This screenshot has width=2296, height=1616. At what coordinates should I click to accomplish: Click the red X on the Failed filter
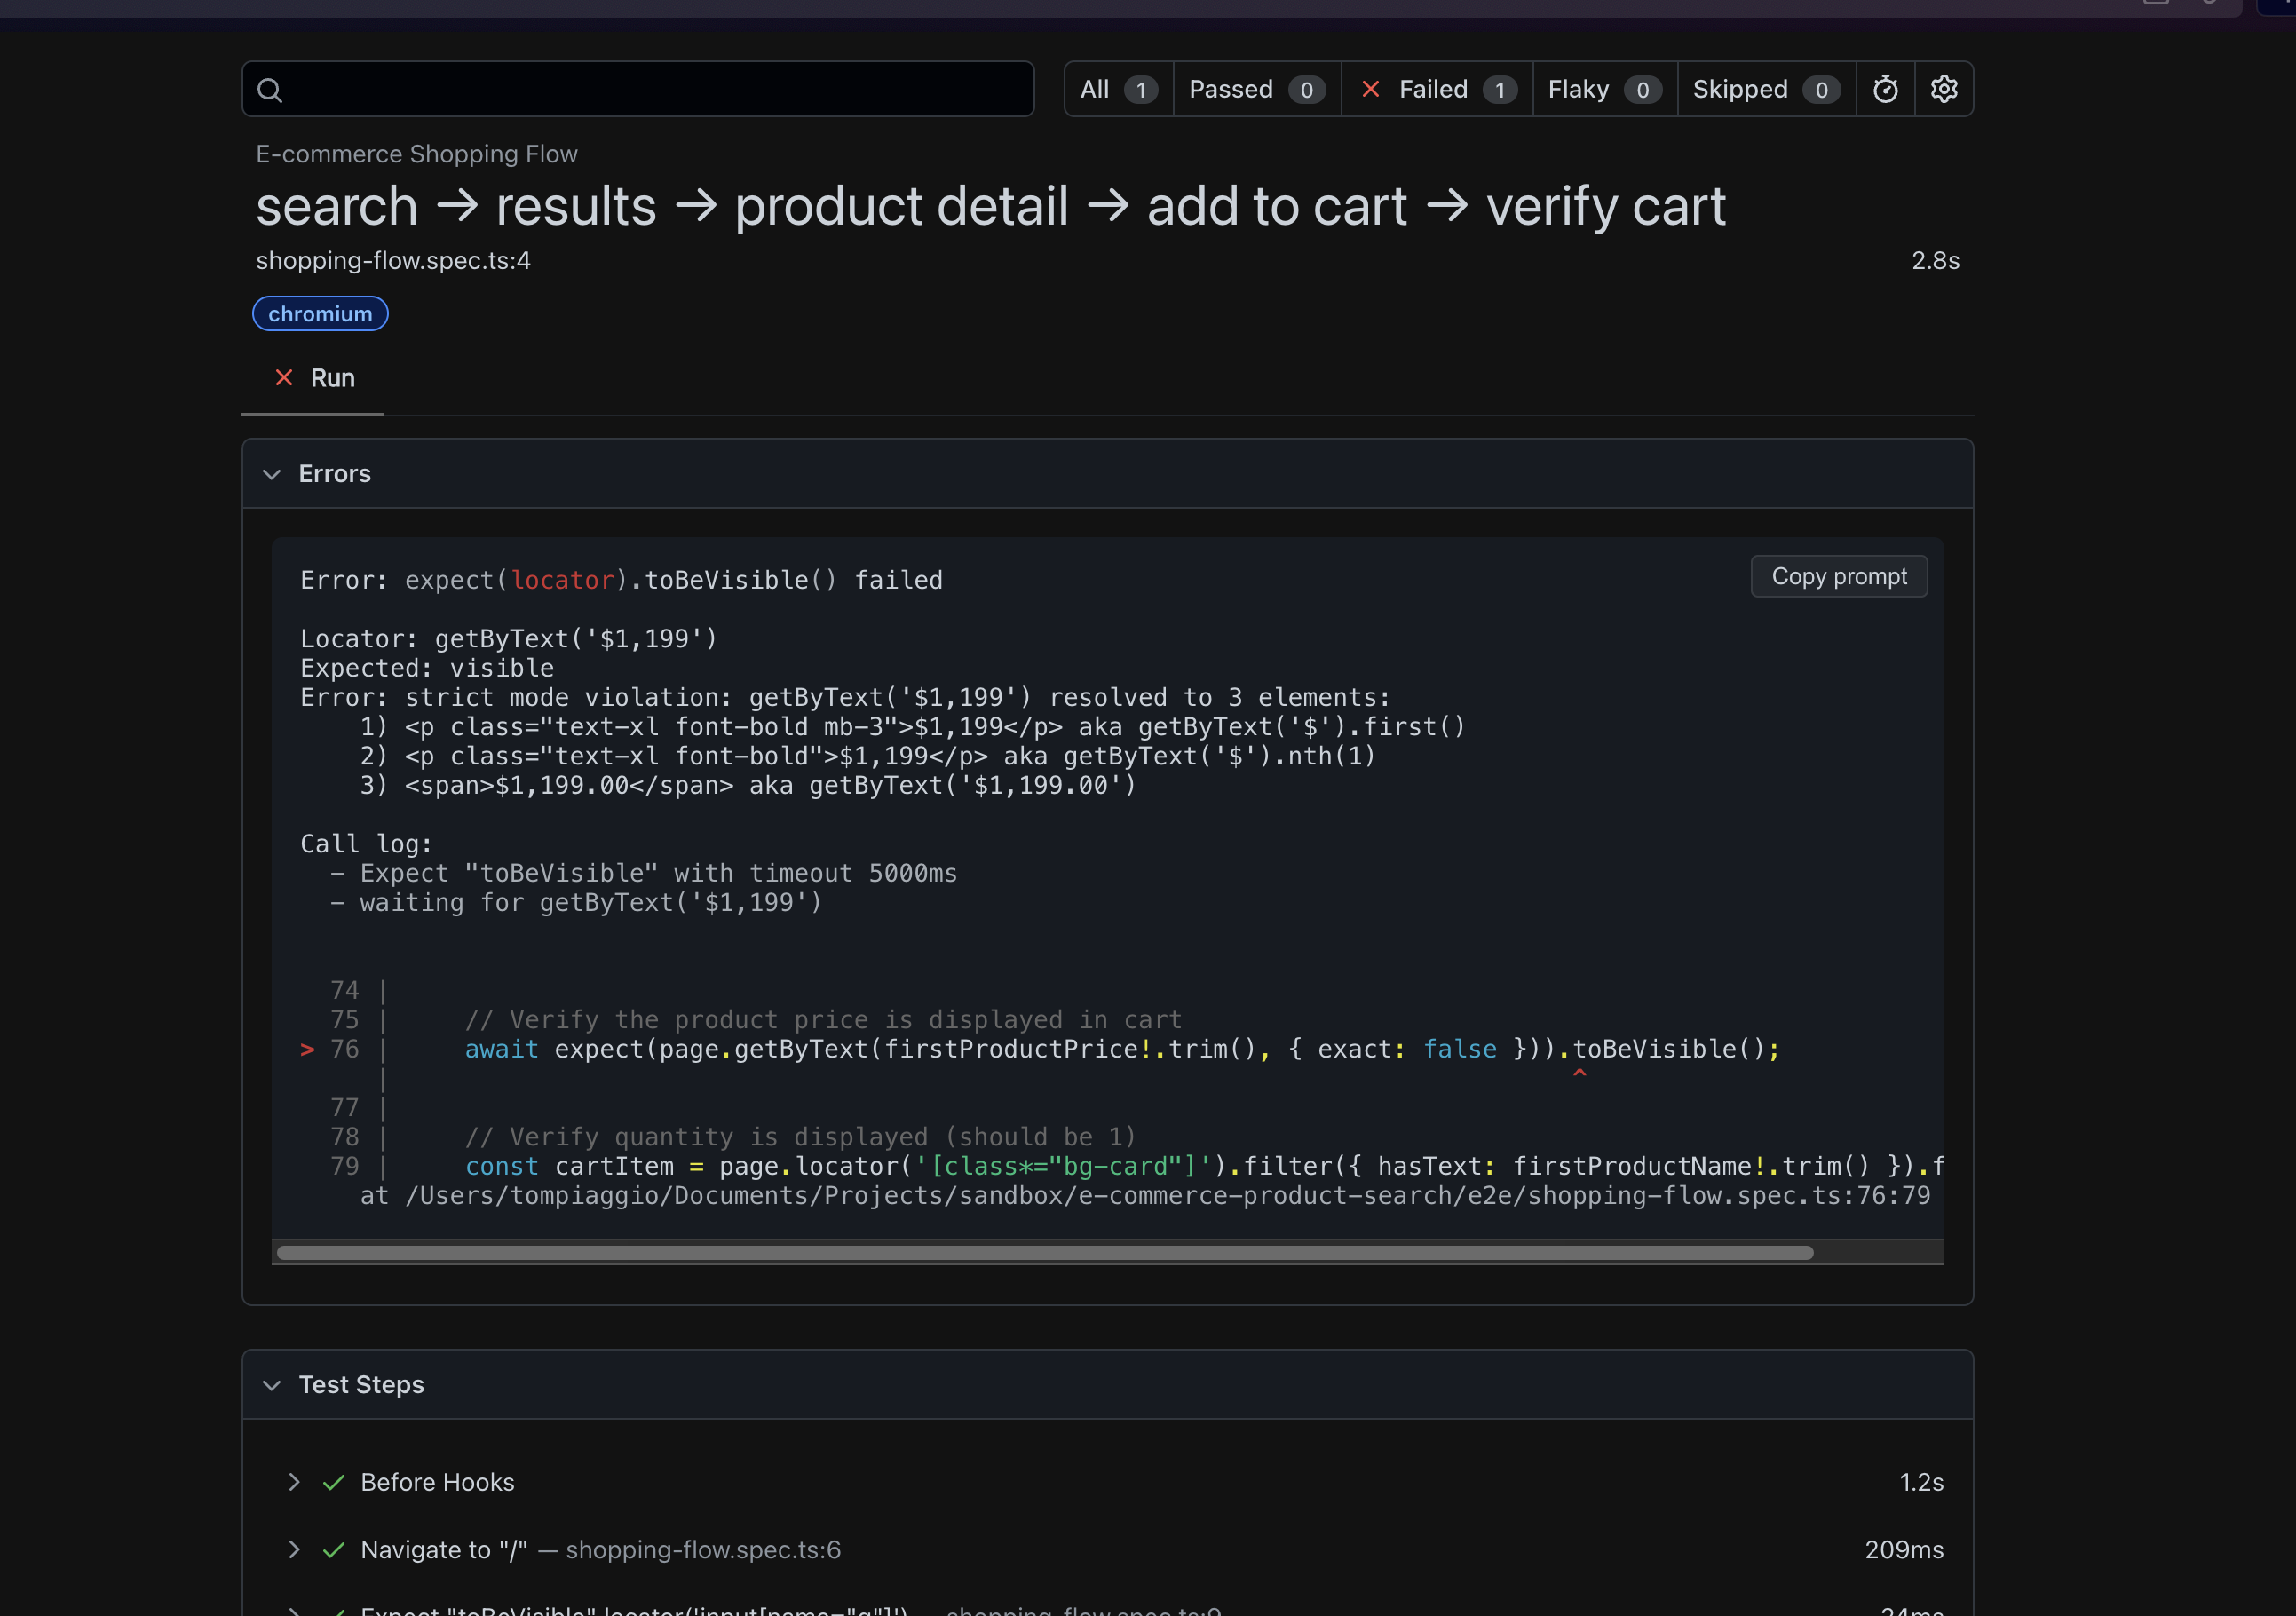pyautogui.click(x=1371, y=89)
